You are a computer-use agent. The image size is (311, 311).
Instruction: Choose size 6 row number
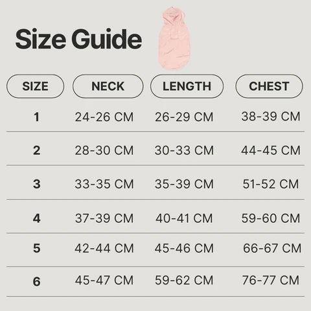point(36,282)
